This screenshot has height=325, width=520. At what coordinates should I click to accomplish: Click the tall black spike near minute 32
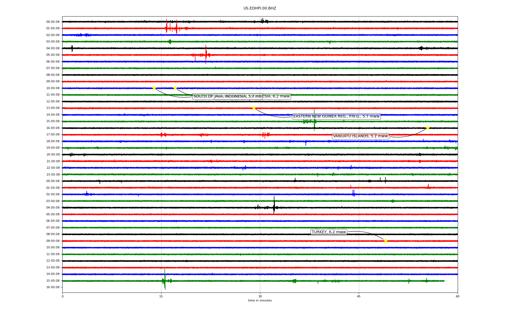[274, 205]
